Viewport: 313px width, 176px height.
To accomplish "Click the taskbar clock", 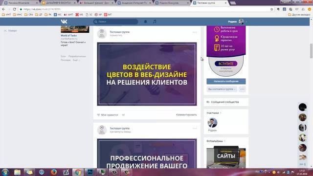I will (302, 172).
